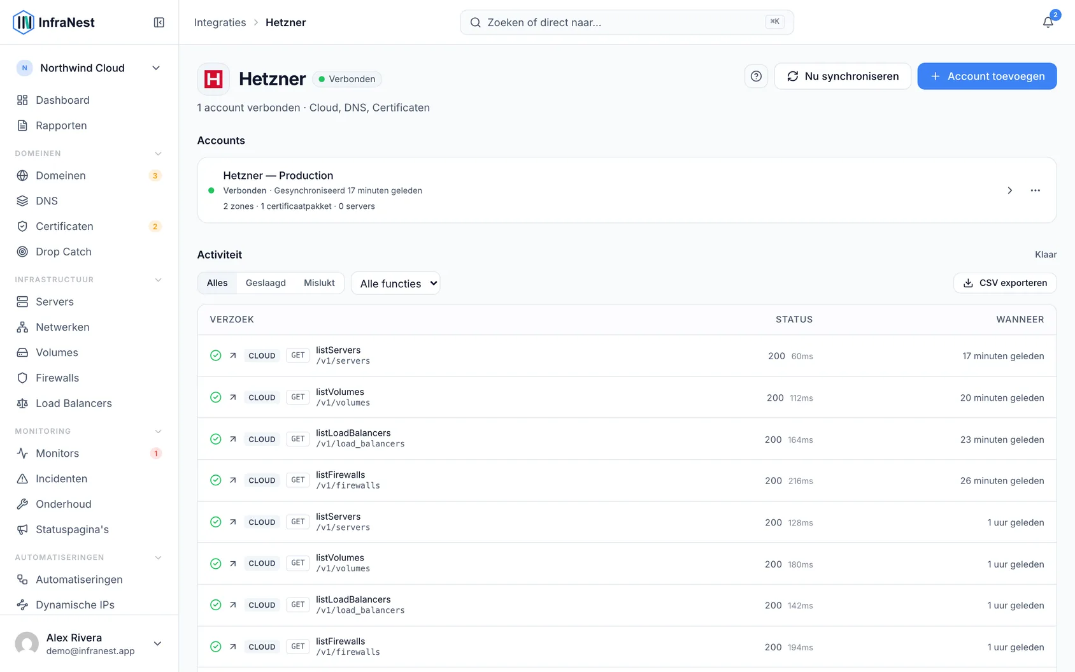Open the help question-mark icon
1075x672 pixels.
point(756,76)
